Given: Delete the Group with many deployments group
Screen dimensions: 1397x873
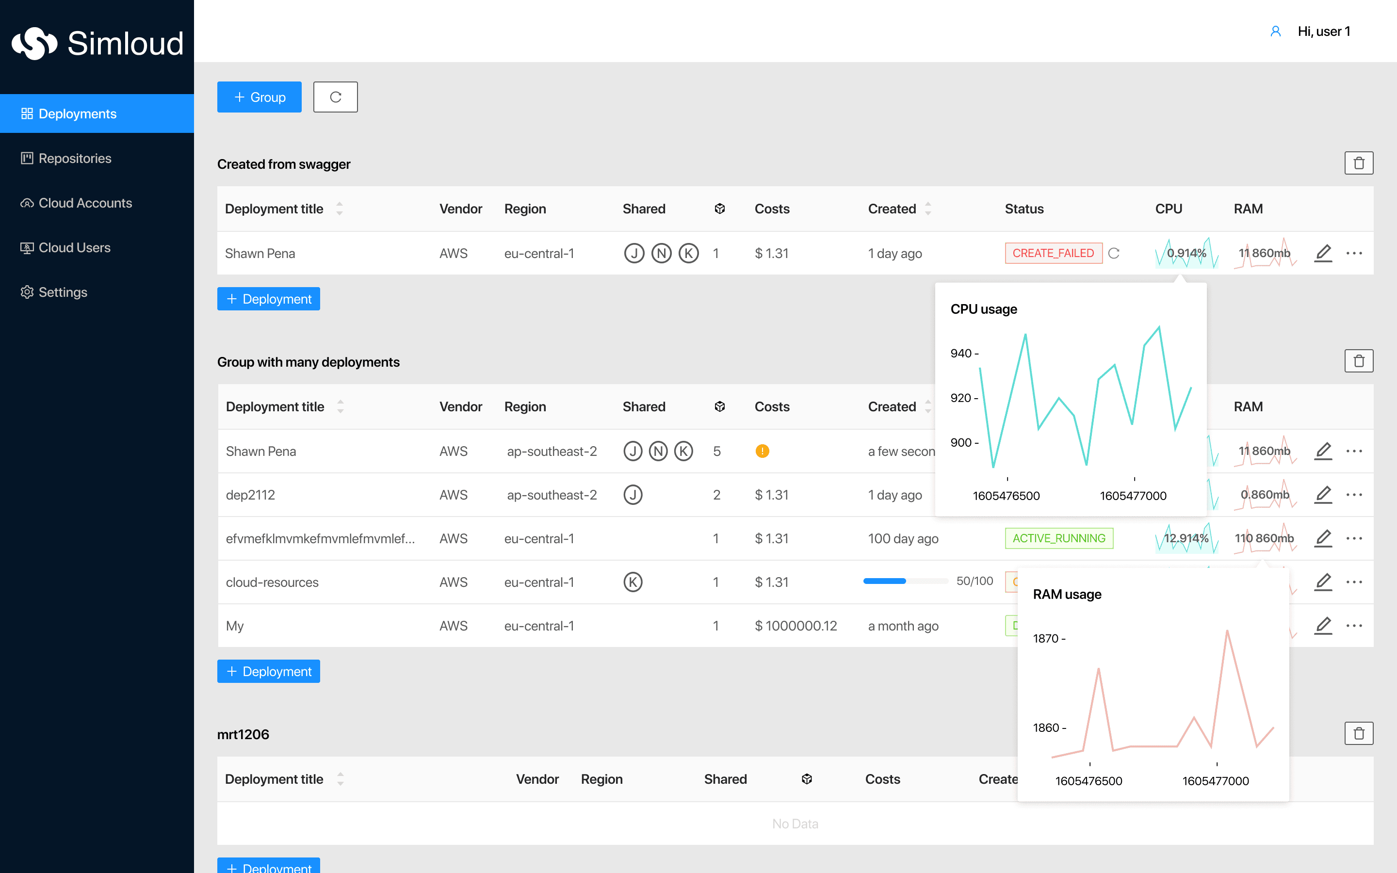Looking at the screenshot, I should click(x=1359, y=361).
